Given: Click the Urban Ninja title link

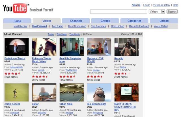Looking at the screenshot, I should coord(66,104).
